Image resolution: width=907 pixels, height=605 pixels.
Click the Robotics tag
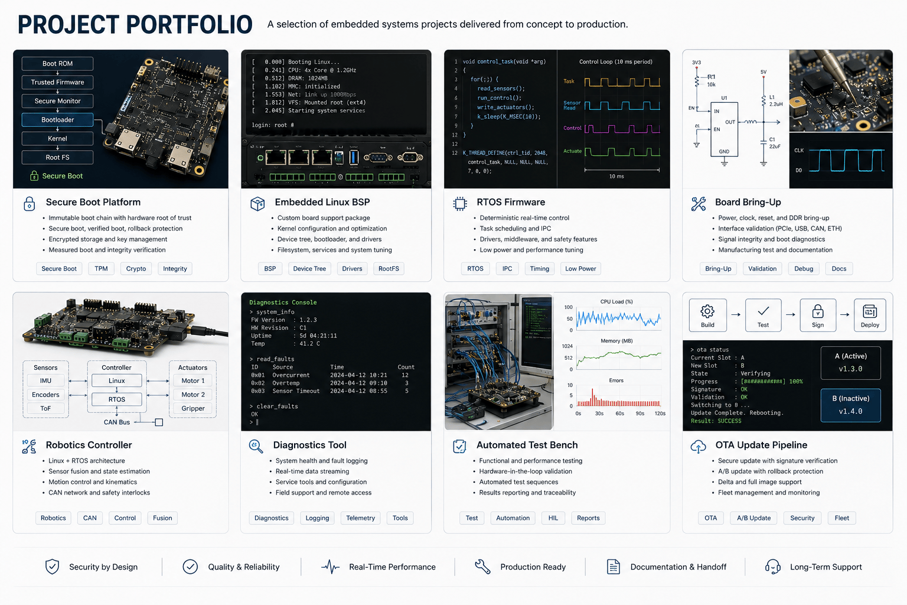tap(53, 518)
